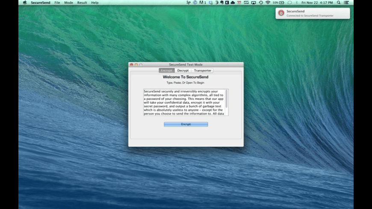Click the Evernote elephant menu bar icon
This screenshot has width=372, height=209.
[x=221, y=3]
